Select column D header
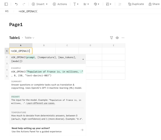The image size is (161, 140). click(90, 45)
